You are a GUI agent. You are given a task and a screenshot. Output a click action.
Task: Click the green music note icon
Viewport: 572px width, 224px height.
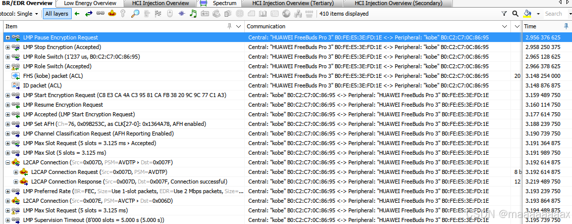point(193,14)
